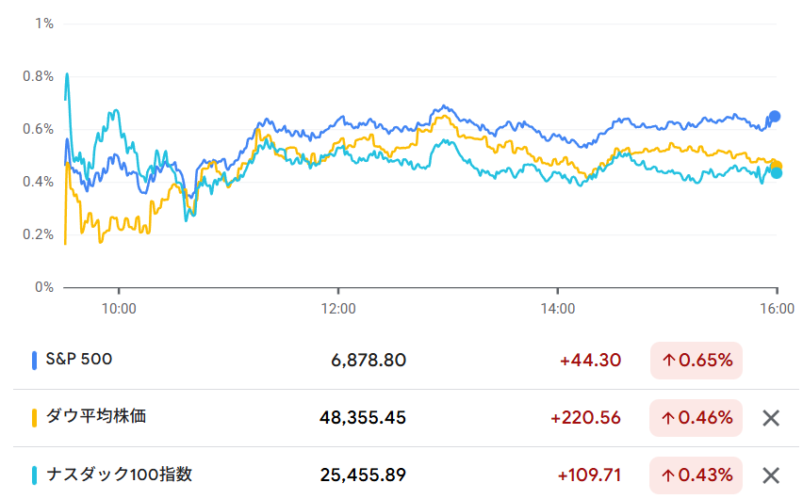Click the Nasdaq 100 price 25,455.89
Image resolution: width=803 pixels, height=499 pixels.
click(362, 475)
